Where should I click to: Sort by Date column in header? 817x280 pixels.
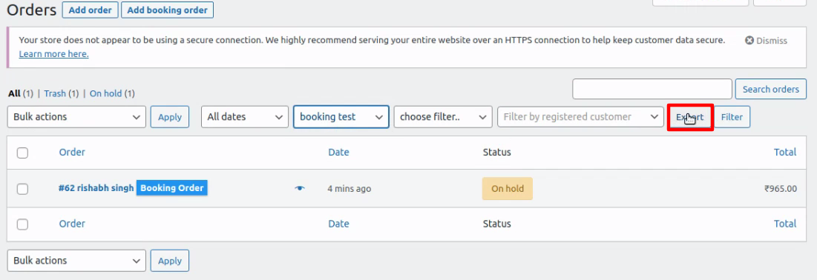click(338, 153)
